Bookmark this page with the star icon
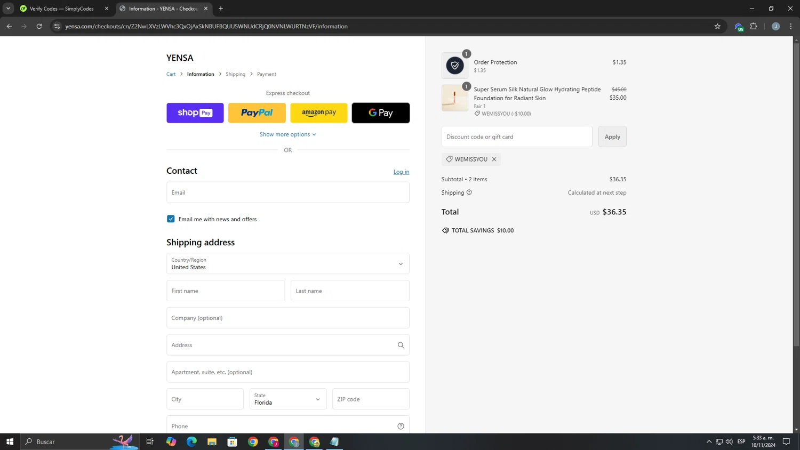The image size is (800, 450). pyautogui.click(x=717, y=26)
